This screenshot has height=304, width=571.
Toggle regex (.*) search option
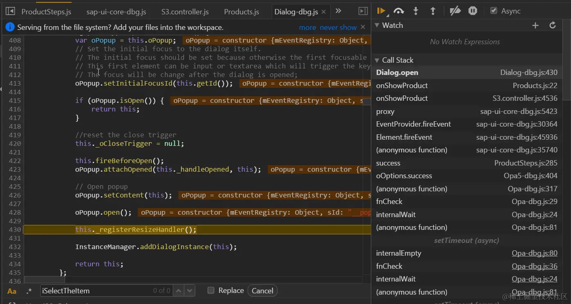[x=29, y=291]
